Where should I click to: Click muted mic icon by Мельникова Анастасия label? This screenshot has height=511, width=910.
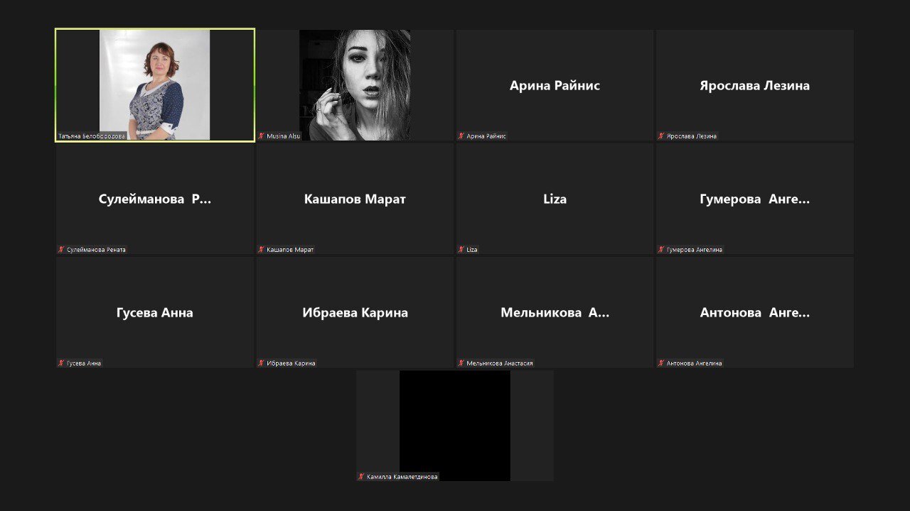click(x=461, y=363)
